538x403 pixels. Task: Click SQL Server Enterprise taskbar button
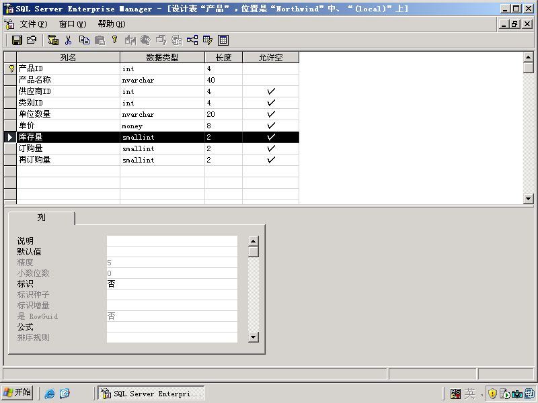pyautogui.click(x=151, y=393)
